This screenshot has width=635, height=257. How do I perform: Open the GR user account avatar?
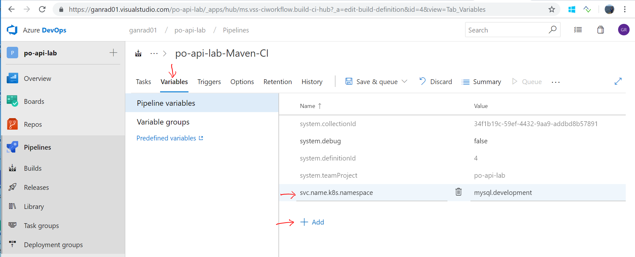624,30
